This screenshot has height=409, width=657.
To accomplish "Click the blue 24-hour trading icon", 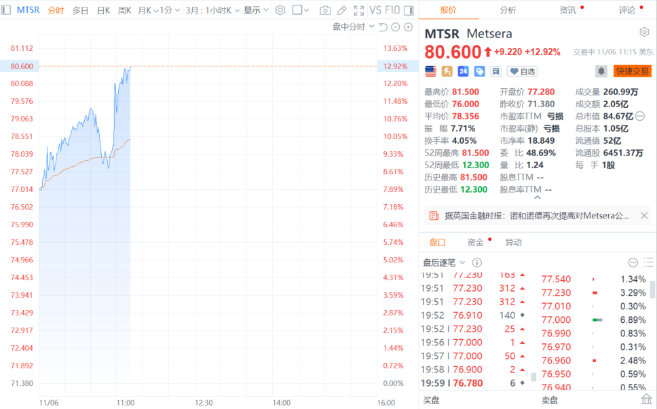I will [463, 71].
